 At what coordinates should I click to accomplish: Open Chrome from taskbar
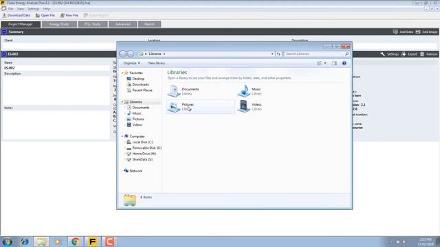(75, 242)
